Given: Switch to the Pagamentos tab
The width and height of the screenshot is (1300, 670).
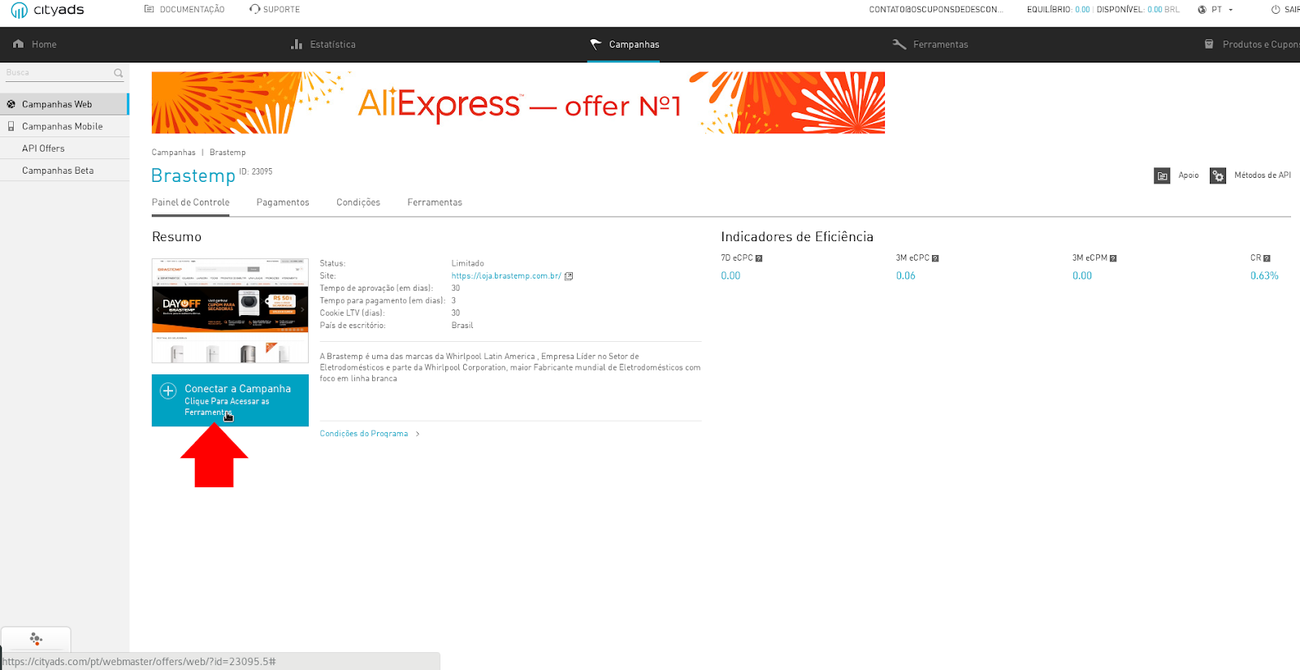Looking at the screenshot, I should [283, 202].
